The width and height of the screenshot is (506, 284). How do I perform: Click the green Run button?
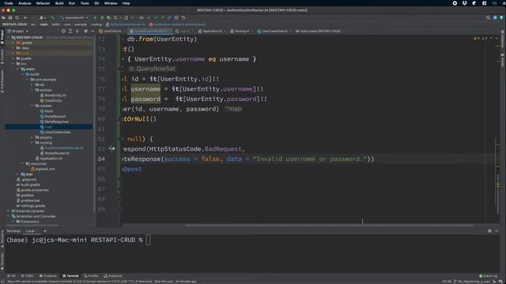(x=95, y=17)
